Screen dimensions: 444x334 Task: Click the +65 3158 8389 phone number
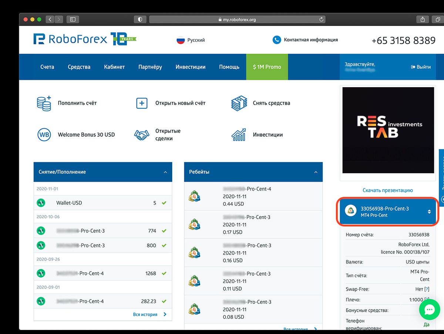point(404,40)
